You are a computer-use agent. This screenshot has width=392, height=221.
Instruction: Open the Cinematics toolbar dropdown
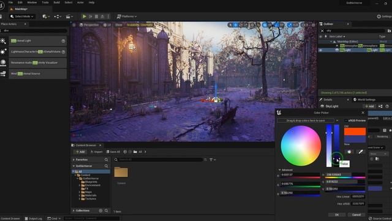pyautogui.click(x=69, y=17)
